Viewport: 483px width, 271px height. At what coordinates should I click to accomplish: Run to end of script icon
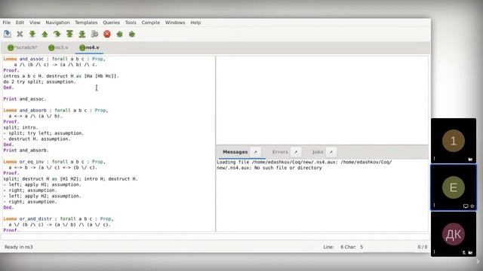coord(82,34)
